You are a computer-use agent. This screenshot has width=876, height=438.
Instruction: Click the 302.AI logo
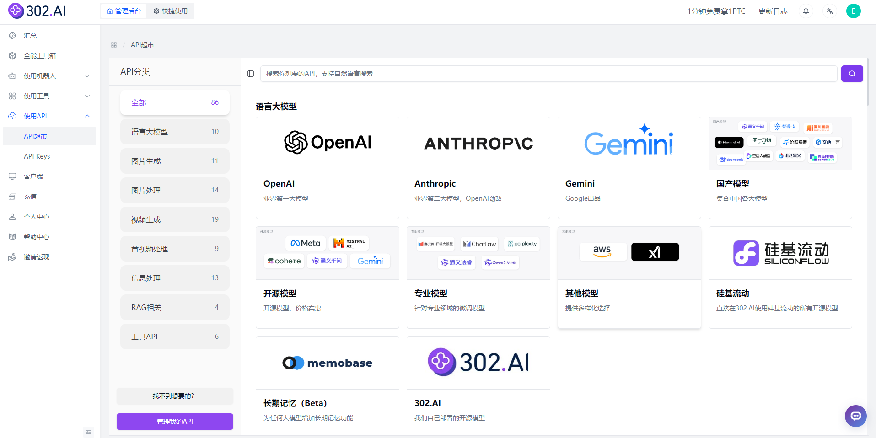[37, 11]
